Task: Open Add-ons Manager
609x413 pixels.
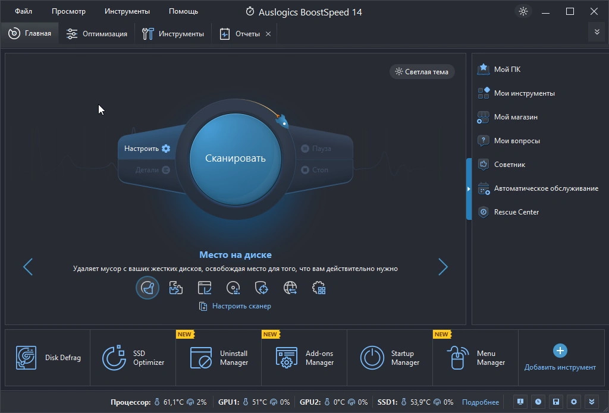Action: 304,358
